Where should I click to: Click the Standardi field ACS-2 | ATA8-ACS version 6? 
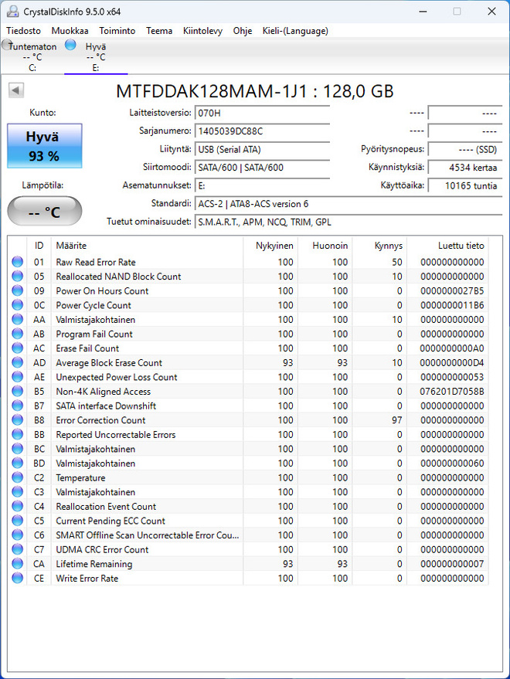click(348, 204)
